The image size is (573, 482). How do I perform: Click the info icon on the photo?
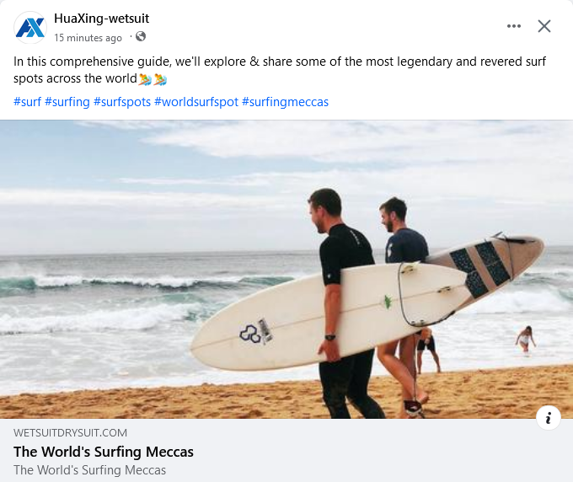(549, 417)
